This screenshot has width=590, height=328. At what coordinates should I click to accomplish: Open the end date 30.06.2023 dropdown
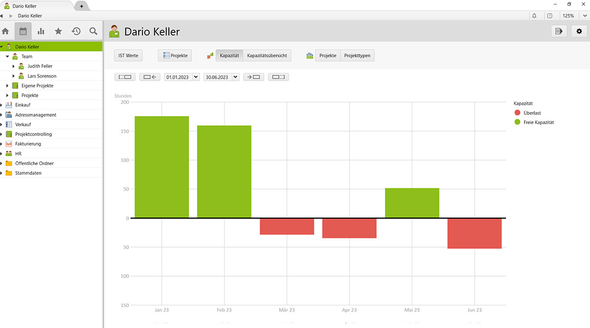tap(235, 77)
